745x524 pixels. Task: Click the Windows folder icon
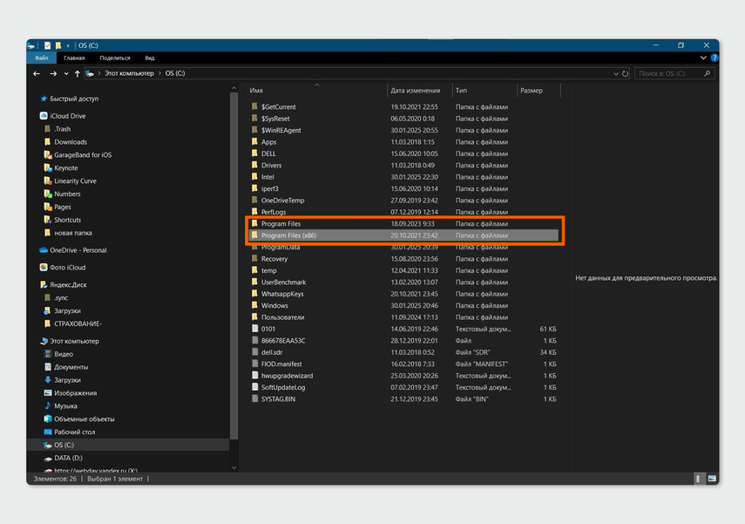coord(254,306)
